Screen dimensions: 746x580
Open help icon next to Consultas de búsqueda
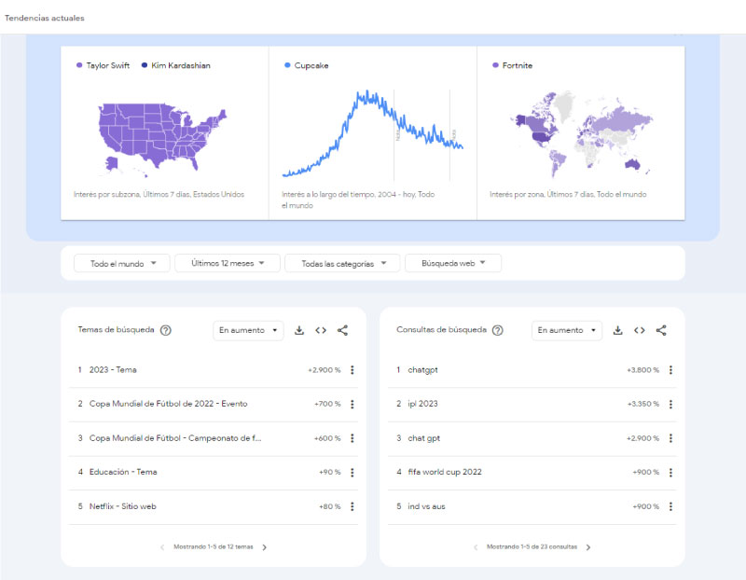click(x=498, y=330)
